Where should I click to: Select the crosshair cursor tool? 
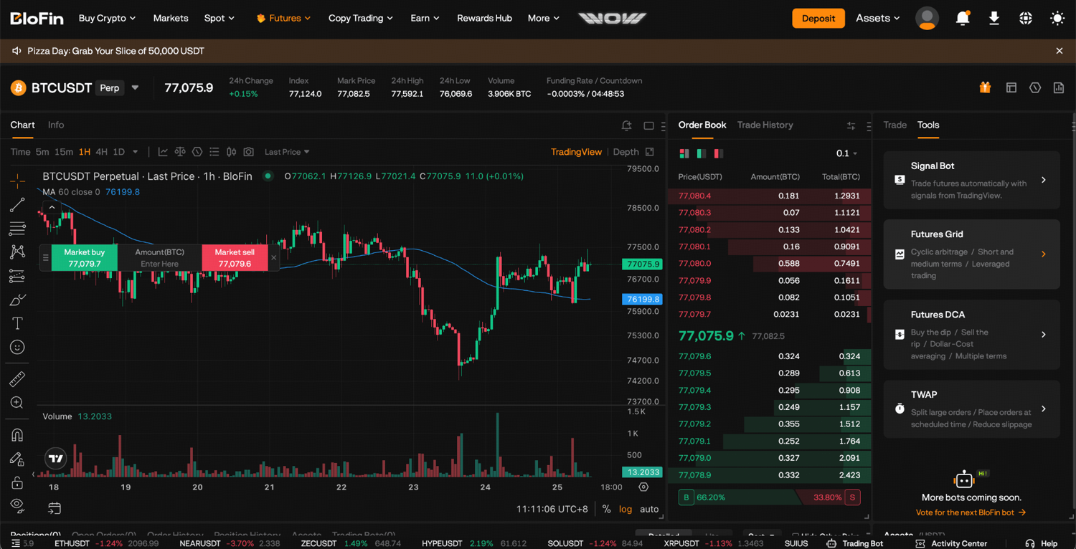pos(17,181)
